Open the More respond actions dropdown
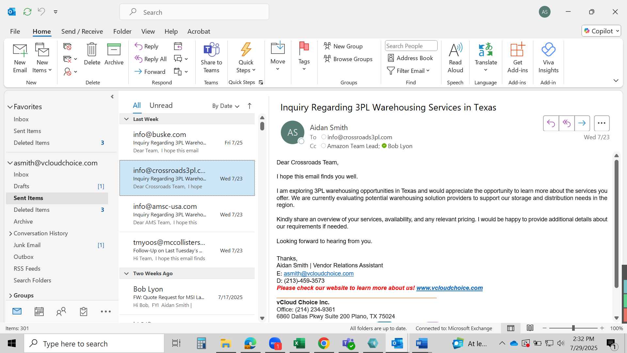The height and width of the screenshot is (353, 627). tap(186, 72)
